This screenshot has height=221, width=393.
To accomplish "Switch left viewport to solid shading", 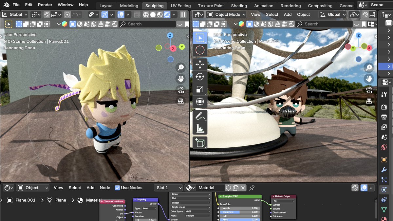I will 153,14.
